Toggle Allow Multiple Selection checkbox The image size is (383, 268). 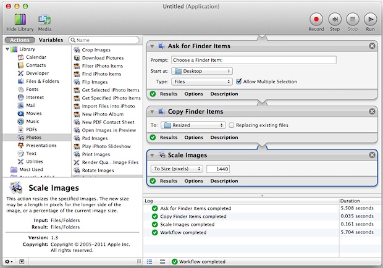point(239,82)
